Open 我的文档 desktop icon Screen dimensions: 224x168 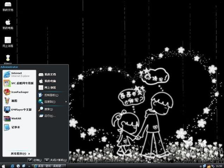point(8,6)
